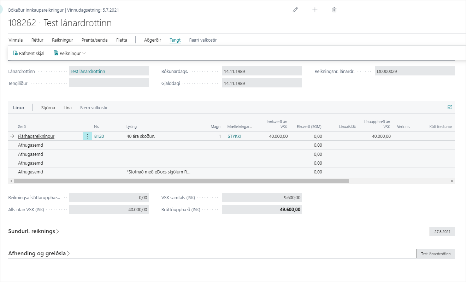Image resolution: width=466 pixels, height=282 pixels.
Task: Open the Stjórna menu in lines
Action: [x=48, y=108]
